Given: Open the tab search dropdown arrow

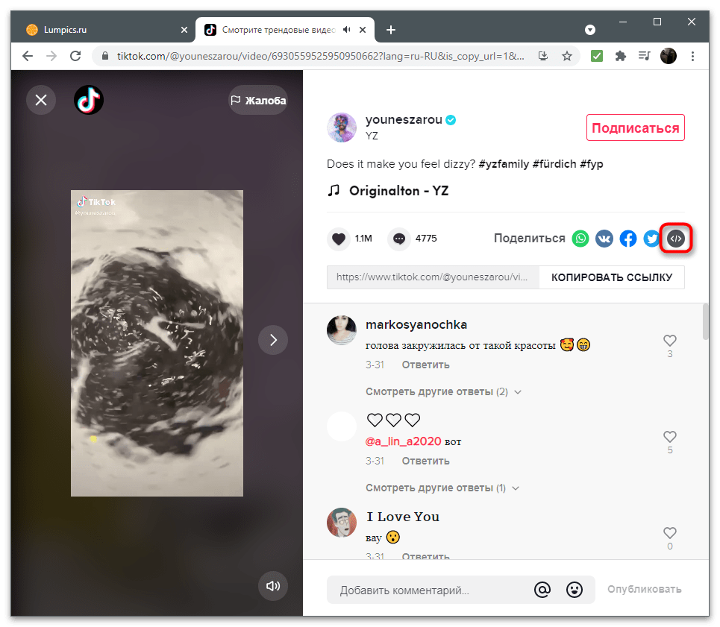Looking at the screenshot, I should click(590, 30).
